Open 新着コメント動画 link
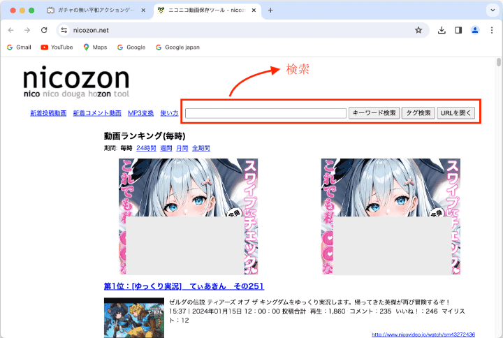 97,113
